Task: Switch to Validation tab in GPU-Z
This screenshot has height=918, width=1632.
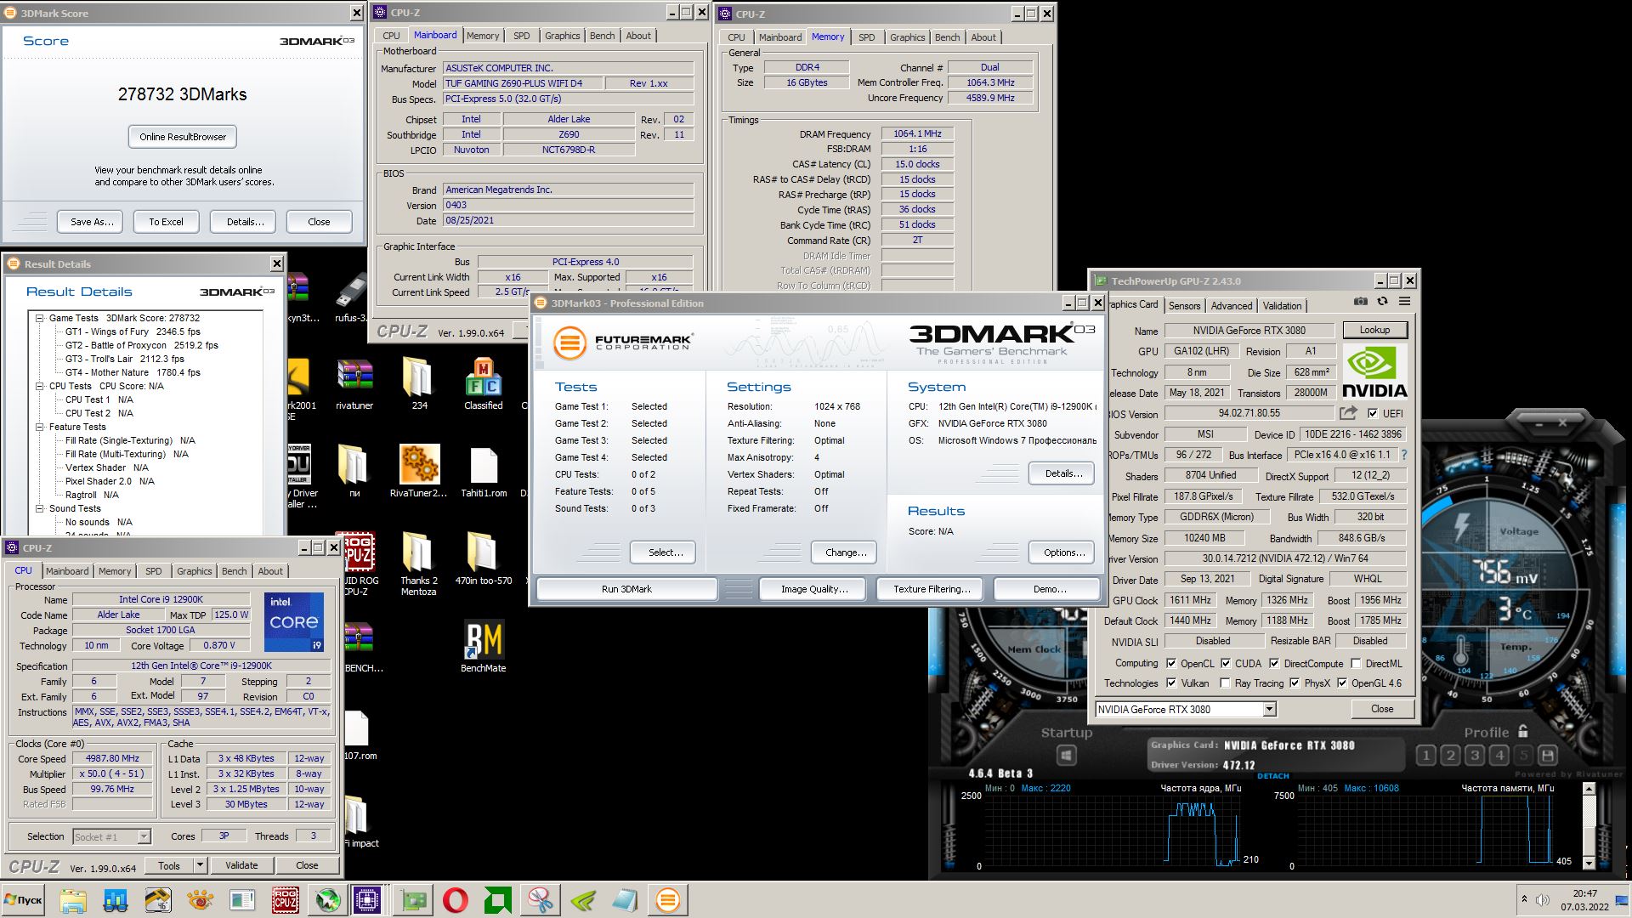Action: tap(1282, 305)
